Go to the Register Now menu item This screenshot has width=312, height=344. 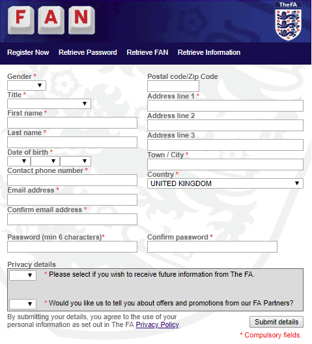(x=28, y=52)
